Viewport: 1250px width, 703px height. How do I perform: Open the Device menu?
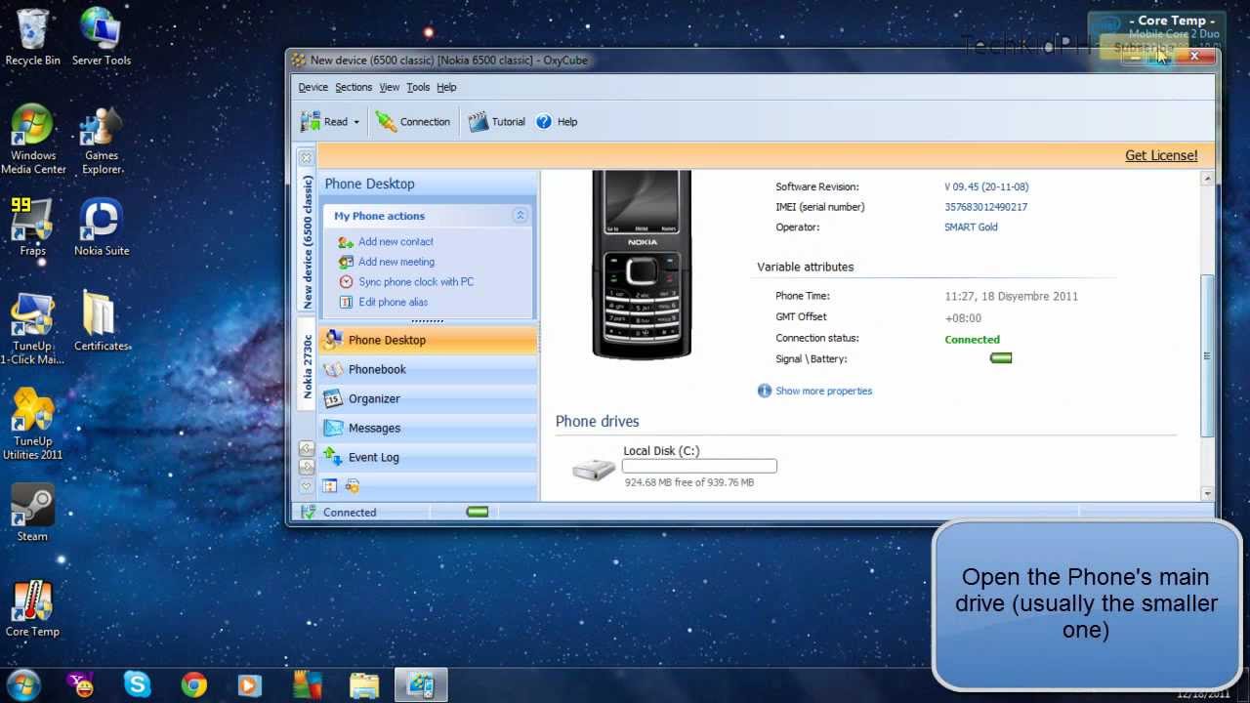[x=313, y=87]
